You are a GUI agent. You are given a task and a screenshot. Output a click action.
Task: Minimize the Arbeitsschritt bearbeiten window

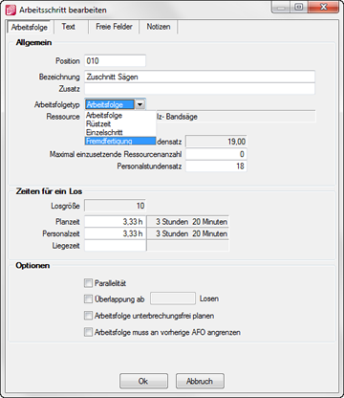click(281, 7)
